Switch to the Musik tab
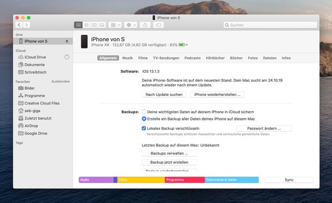This screenshot has height=203, width=332. click(x=128, y=58)
